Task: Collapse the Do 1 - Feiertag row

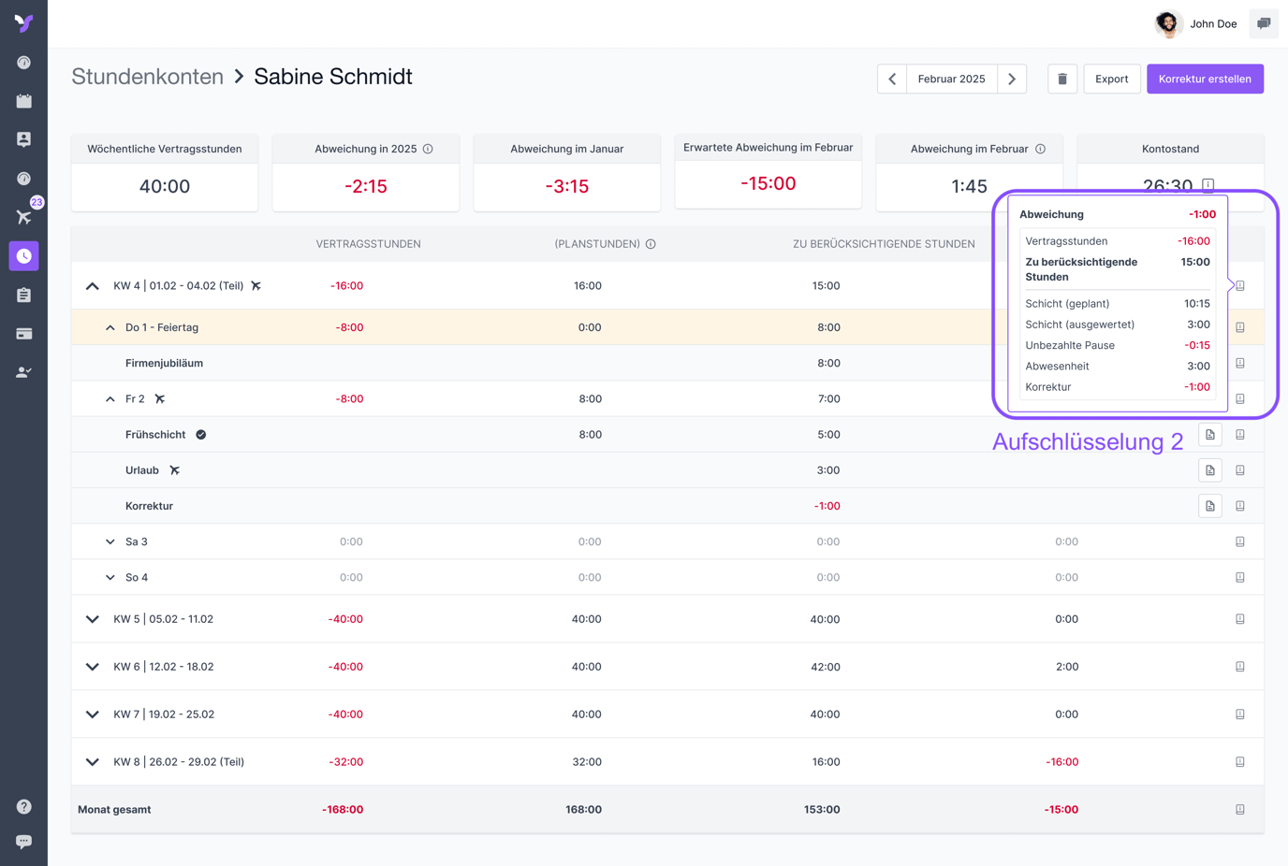Action: (x=110, y=327)
